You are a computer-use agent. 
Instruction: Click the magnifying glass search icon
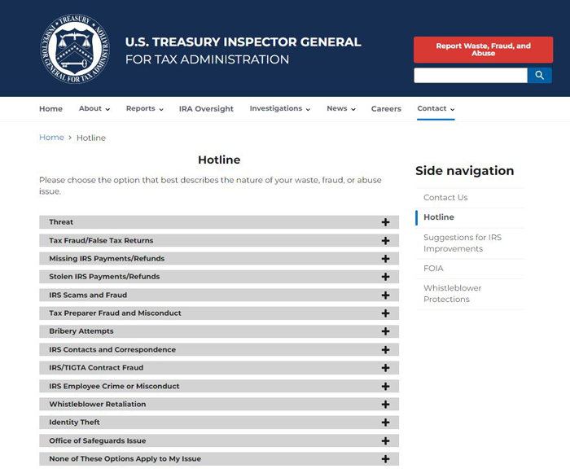pos(539,75)
